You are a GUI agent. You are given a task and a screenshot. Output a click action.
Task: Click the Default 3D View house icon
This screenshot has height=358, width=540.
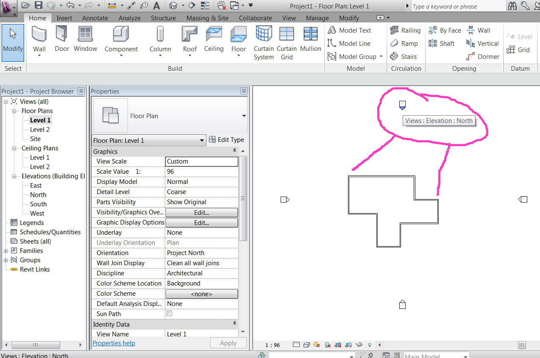point(173,6)
